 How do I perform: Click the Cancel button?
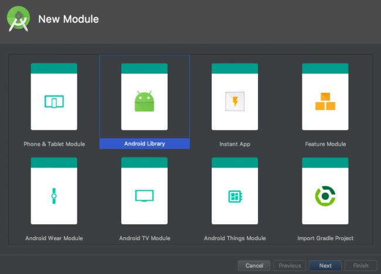click(x=254, y=265)
